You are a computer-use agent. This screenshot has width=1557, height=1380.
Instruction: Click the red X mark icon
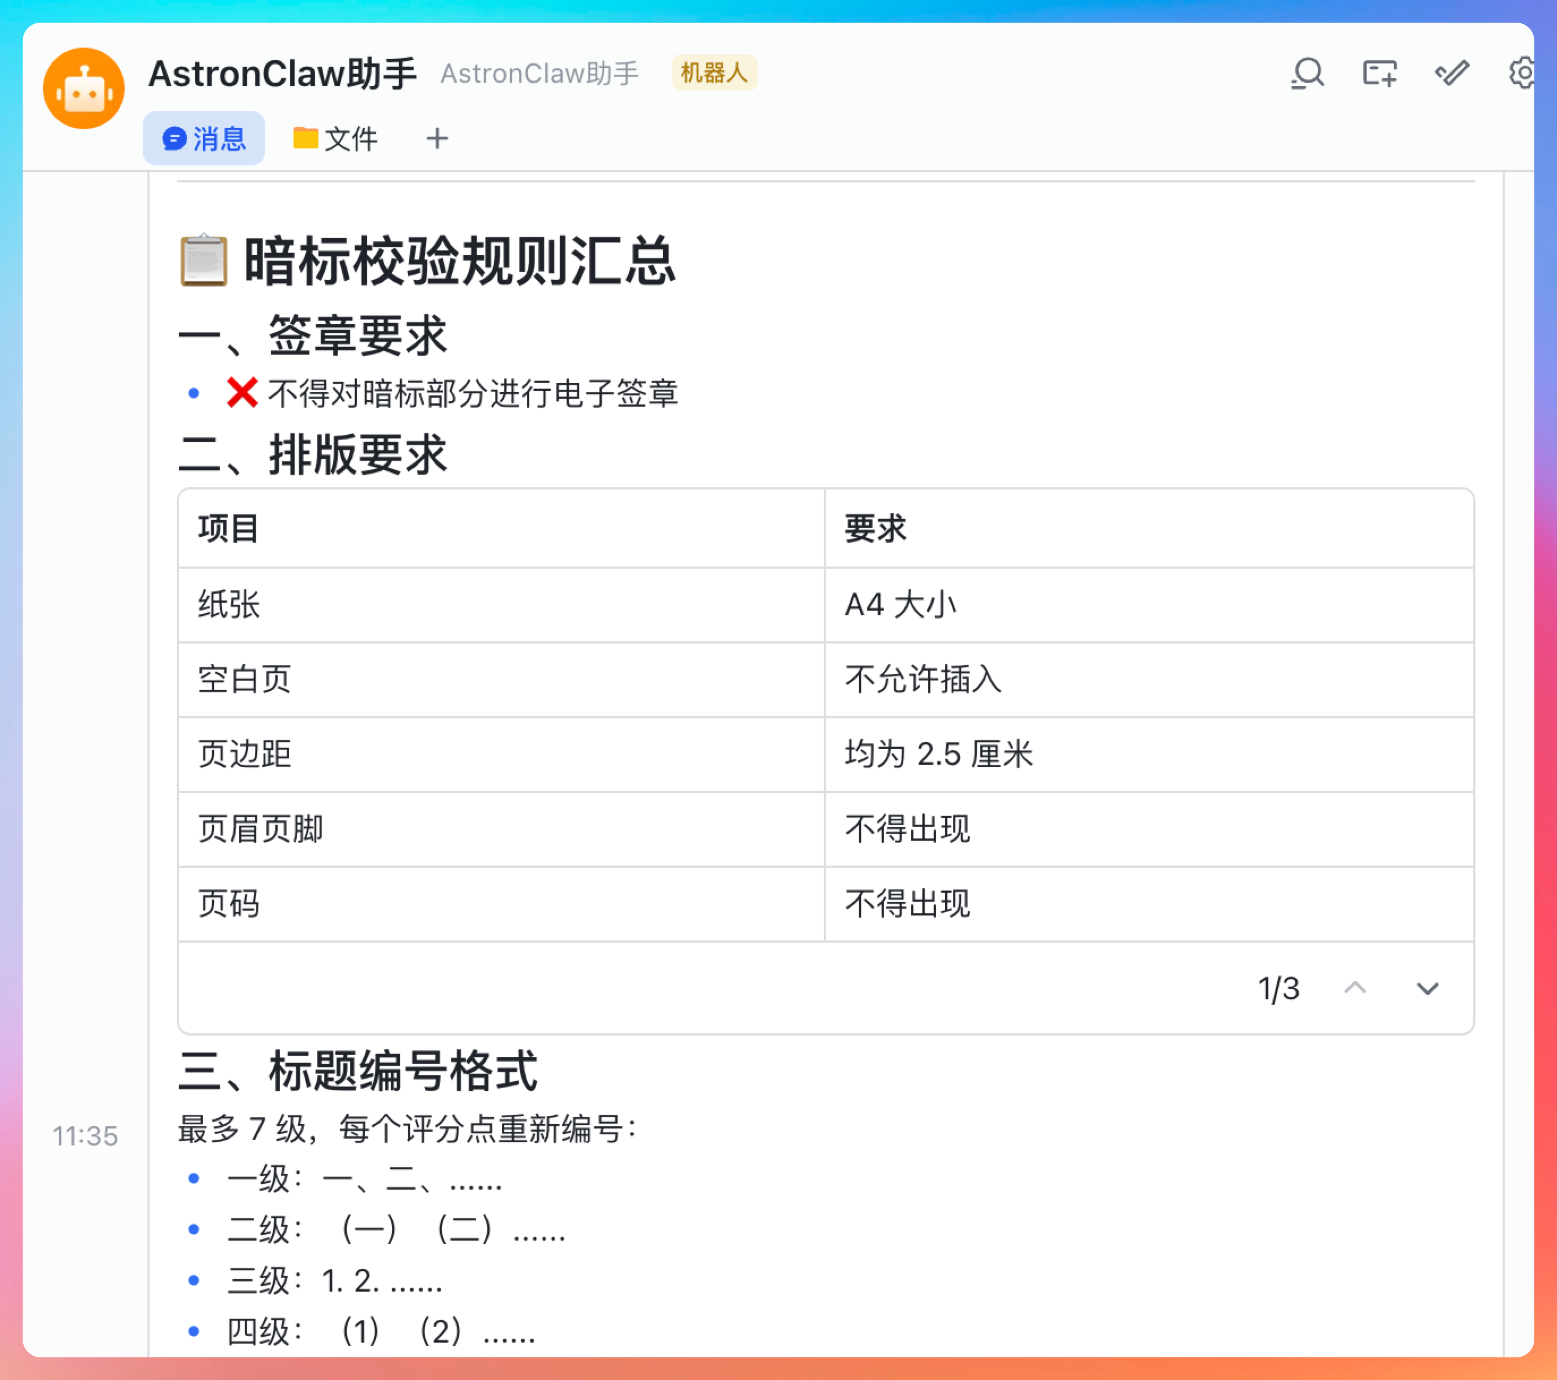(241, 393)
